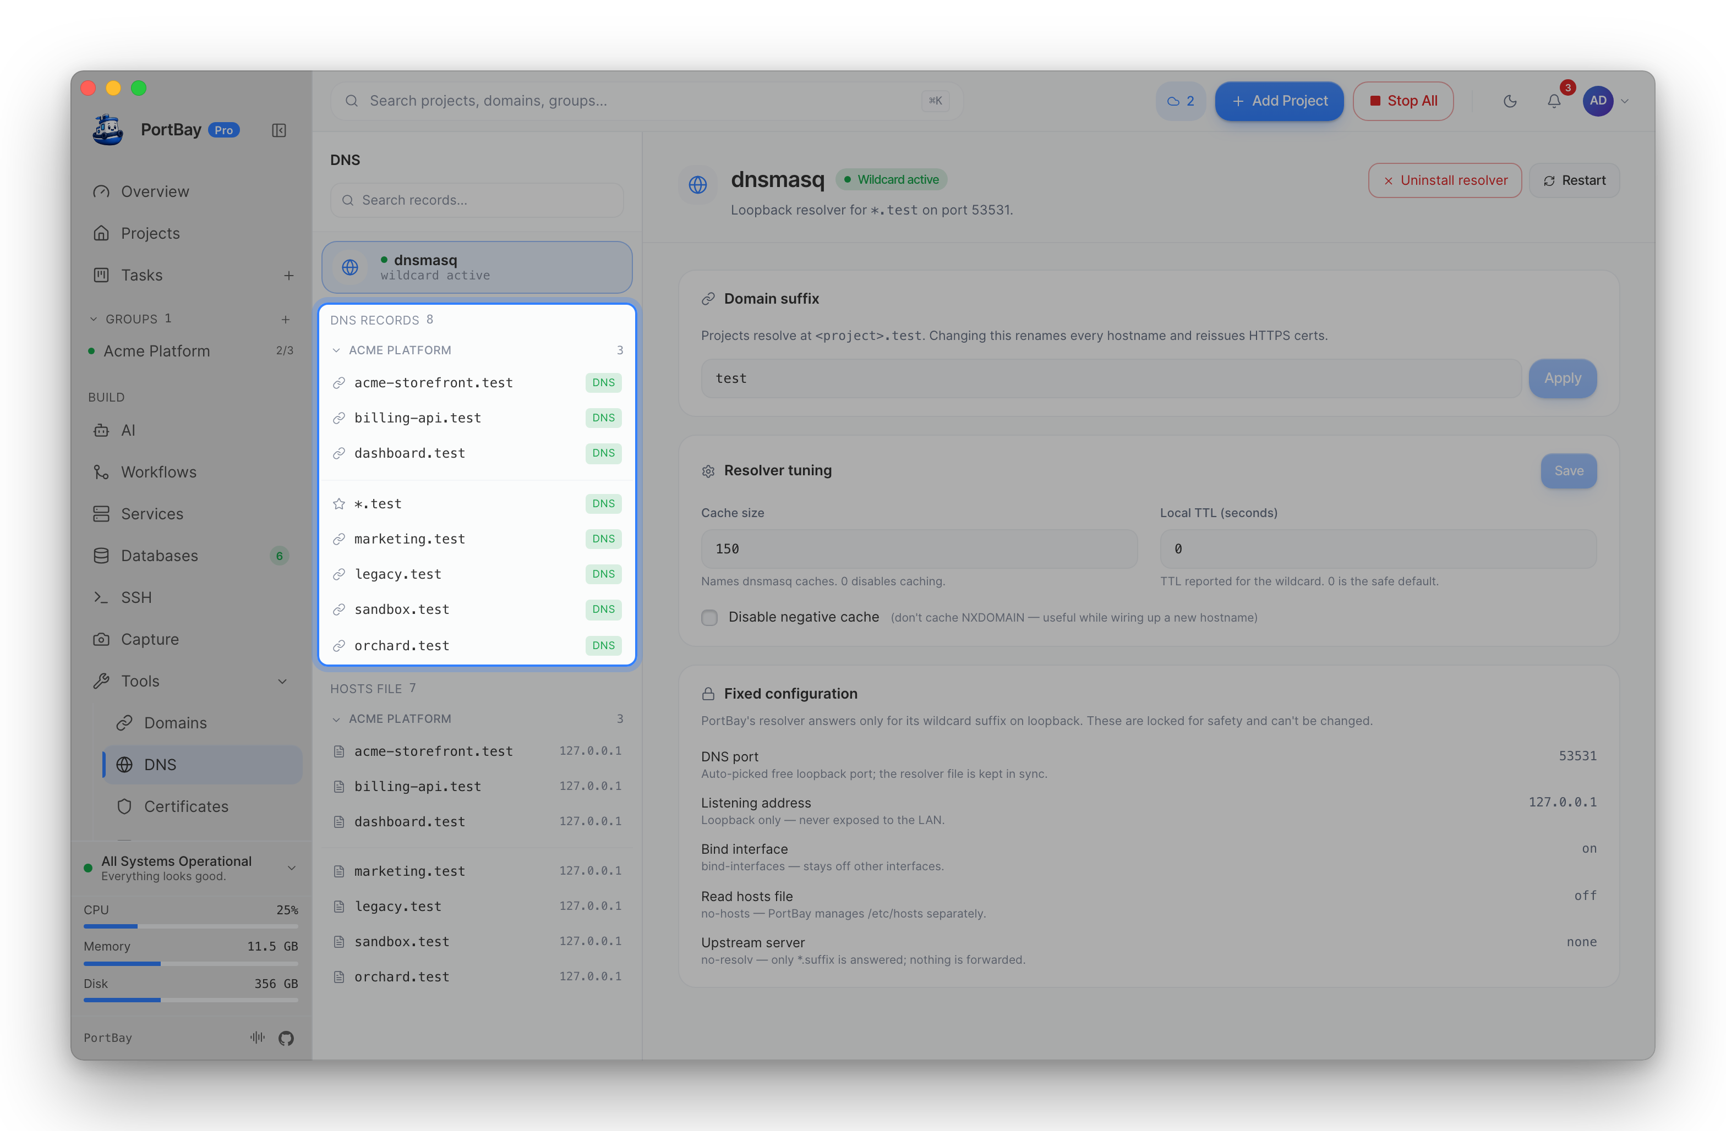Click the PortBay ship logo
Image resolution: width=1726 pixels, height=1131 pixels.
click(x=108, y=130)
